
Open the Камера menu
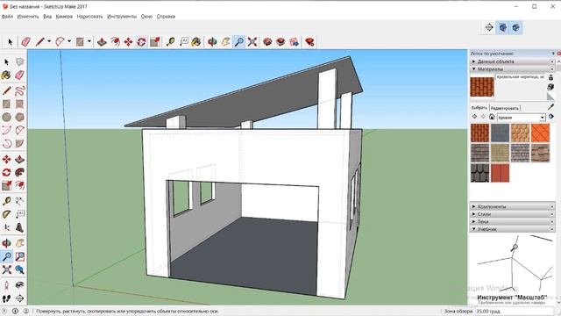(x=64, y=17)
